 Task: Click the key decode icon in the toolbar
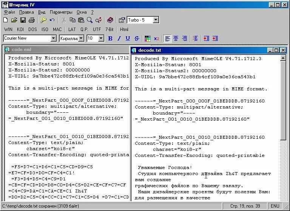(x=43, y=20)
